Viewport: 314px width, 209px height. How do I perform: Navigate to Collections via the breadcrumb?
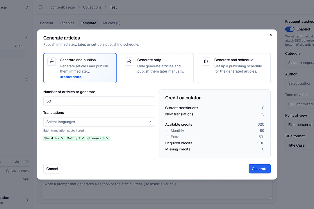click(x=92, y=7)
